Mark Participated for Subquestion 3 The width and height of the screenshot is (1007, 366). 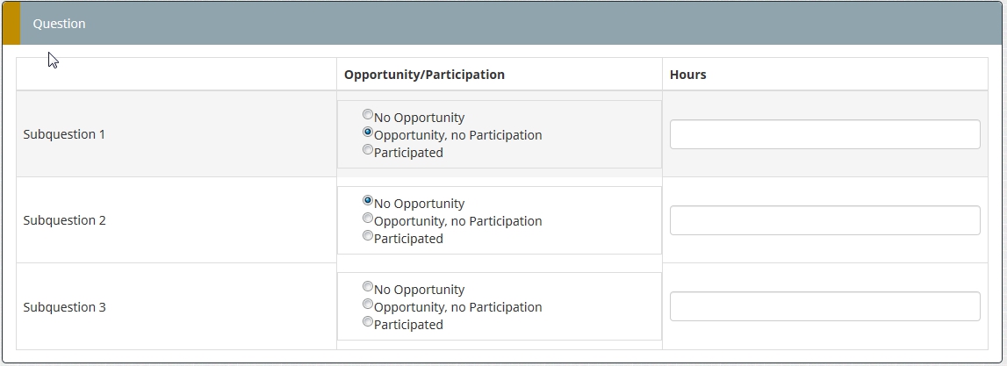pyautogui.click(x=368, y=321)
